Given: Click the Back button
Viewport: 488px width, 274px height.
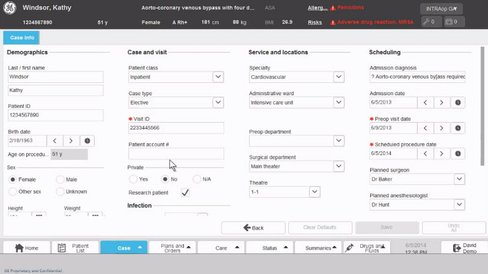Looking at the screenshot, I should [253, 227].
